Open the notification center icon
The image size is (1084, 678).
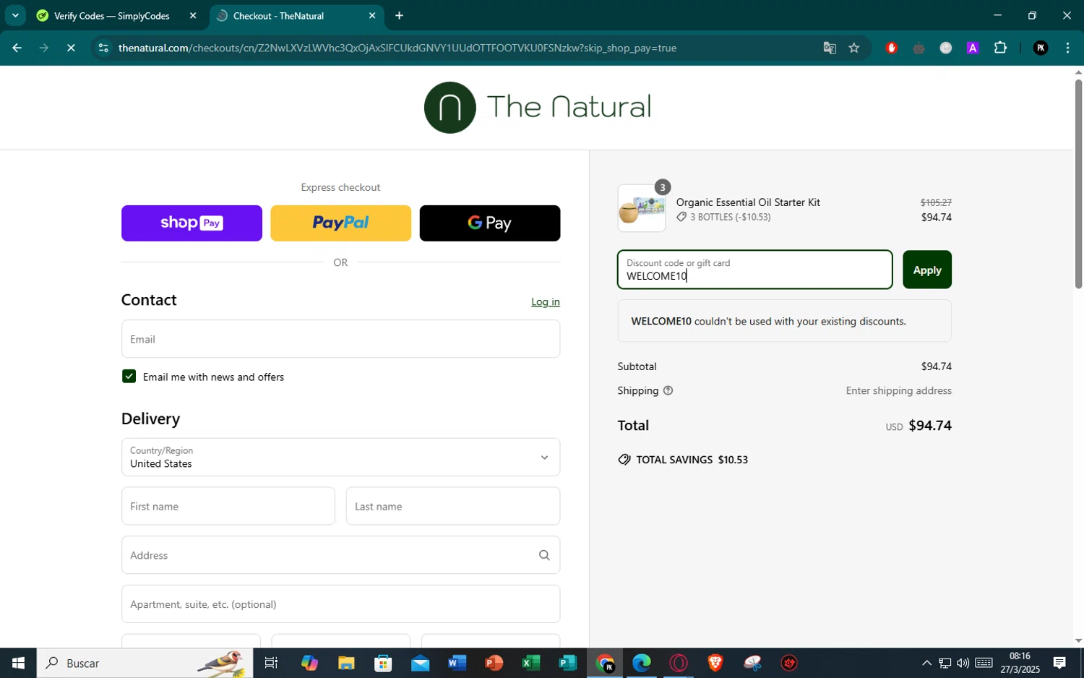coord(1059,663)
